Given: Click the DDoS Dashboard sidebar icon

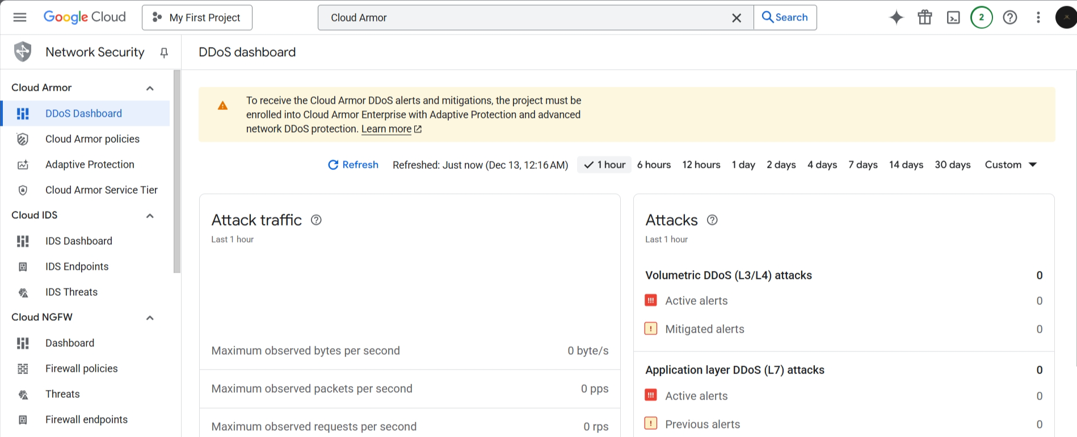Looking at the screenshot, I should (23, 113).
